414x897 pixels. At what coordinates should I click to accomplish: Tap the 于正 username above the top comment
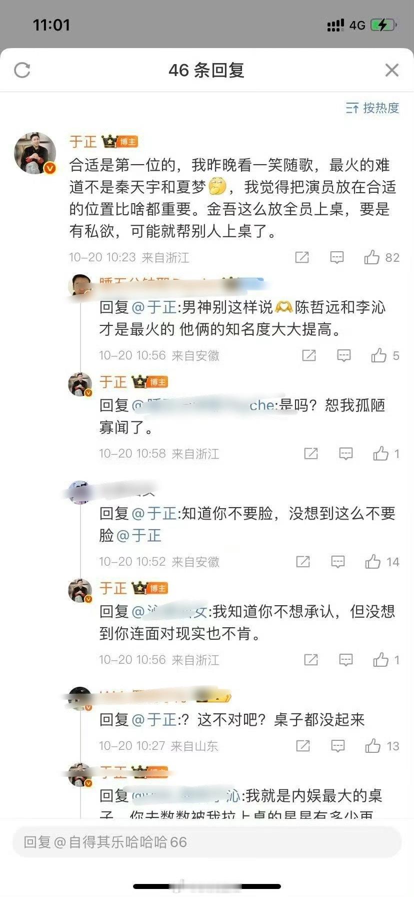point(83,142)
